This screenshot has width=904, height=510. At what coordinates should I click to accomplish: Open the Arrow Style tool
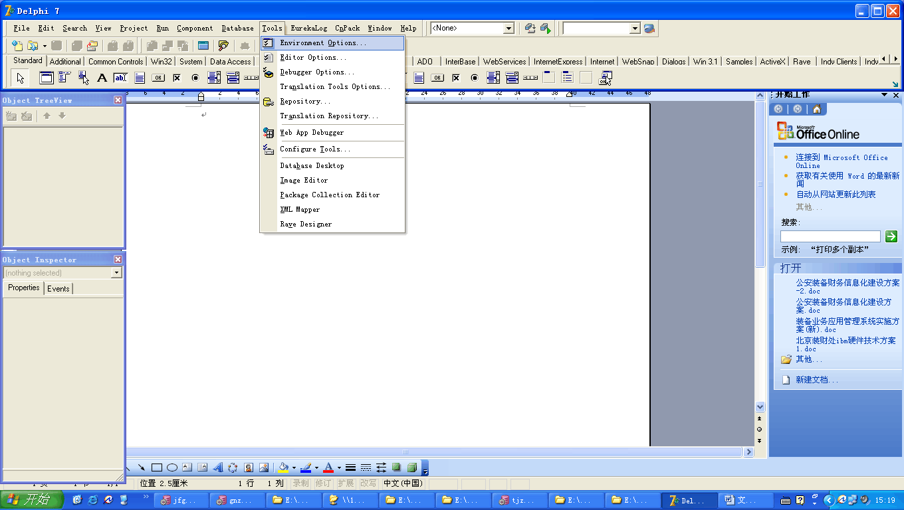click(382, 467)
